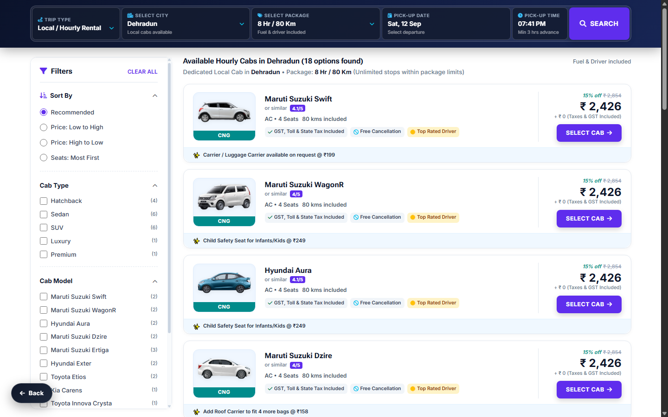Click the Maruti Suzuki Swift car image
This screenshot has height=417, width=668.
[224, 112]
